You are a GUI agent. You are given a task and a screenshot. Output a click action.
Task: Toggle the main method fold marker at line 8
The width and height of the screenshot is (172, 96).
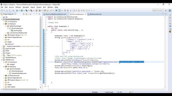pyautogui.click(x=47, y=30)
